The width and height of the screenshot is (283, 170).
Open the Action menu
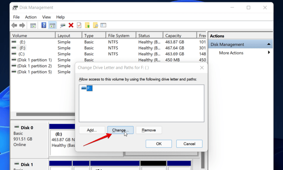tap(31, 17)
